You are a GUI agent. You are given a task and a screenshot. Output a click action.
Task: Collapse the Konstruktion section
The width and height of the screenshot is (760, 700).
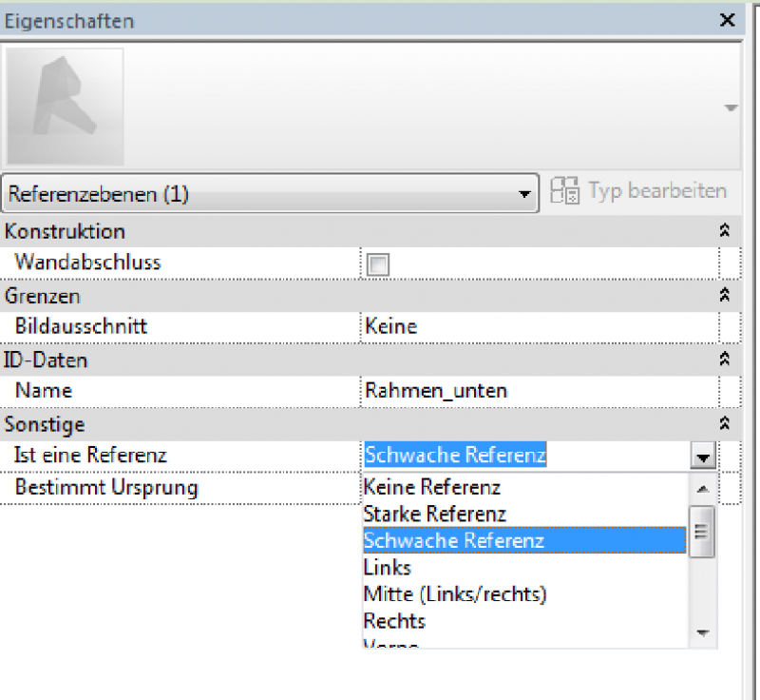[724, 231]
